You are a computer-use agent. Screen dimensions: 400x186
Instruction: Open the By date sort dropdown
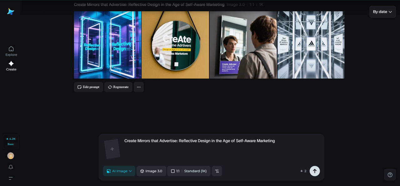382,12
